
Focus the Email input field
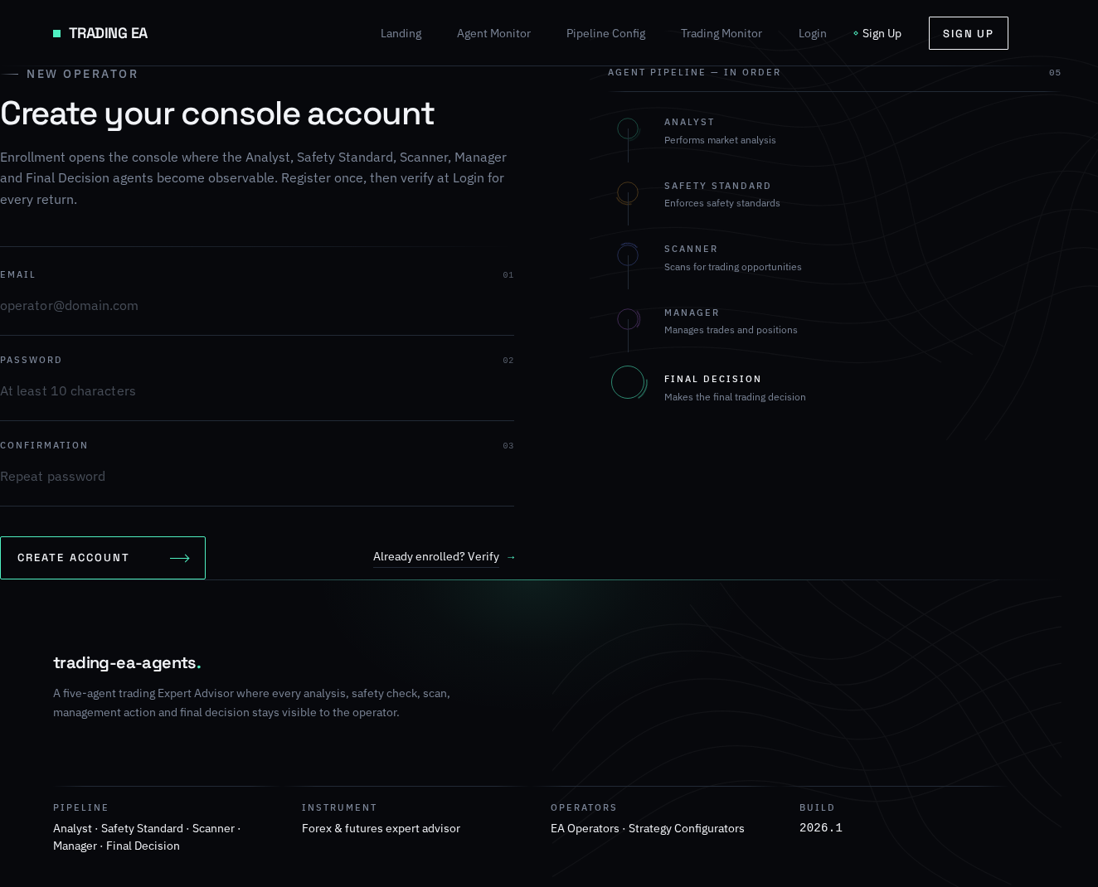[257, 305]
